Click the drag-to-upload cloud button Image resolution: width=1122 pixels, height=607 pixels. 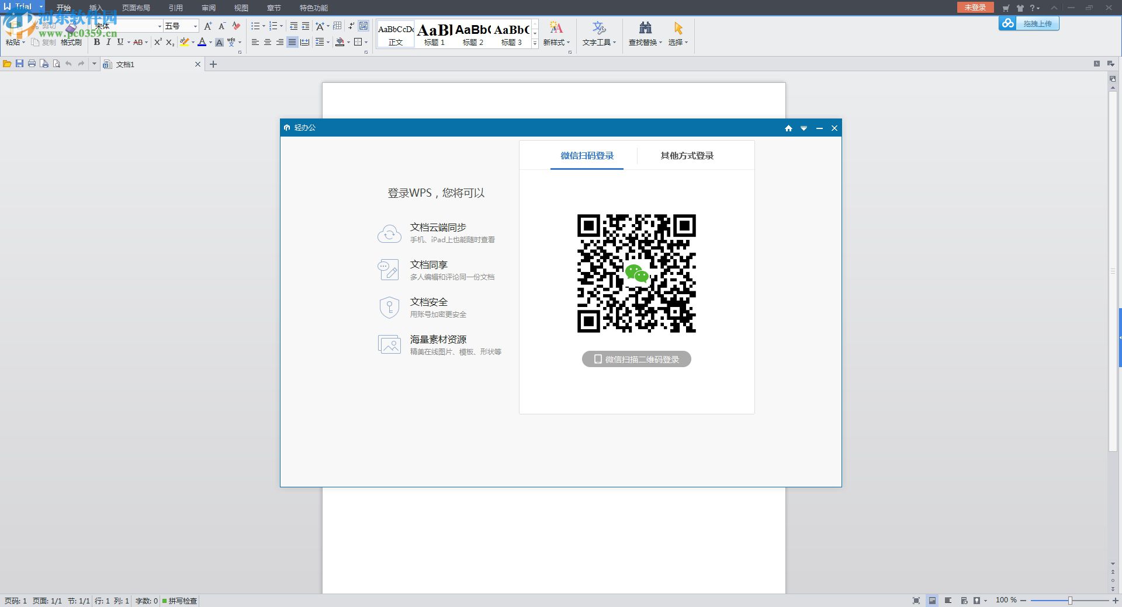(x=1029, y=23)
